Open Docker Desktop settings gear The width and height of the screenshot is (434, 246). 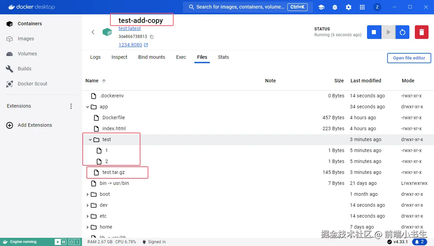[x=349, y=7]
